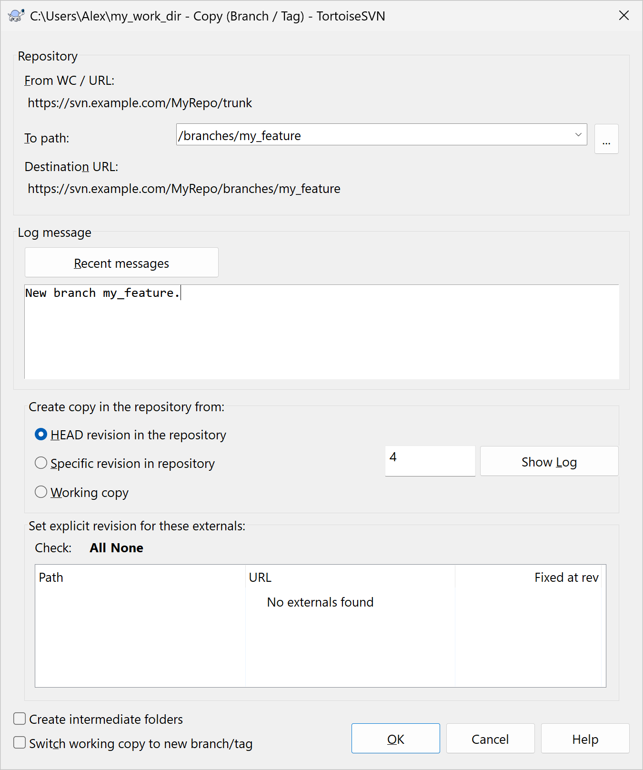Click the Path column header
Viewport: 643px width, 770px height.
(140, 577)
